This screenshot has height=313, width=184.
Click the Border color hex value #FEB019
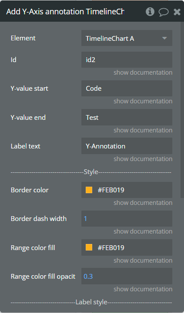click(x=111, y=190)
